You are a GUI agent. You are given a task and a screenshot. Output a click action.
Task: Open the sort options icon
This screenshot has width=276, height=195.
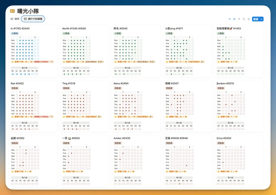click(x=234, y=19)
